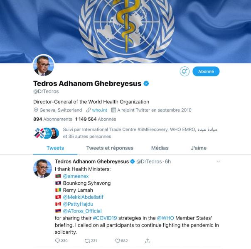Open the tweet options chevron menu
Image resolution: width=251 pixels, height=249 pixels.
pyautogui.click(x=218, y=161)
